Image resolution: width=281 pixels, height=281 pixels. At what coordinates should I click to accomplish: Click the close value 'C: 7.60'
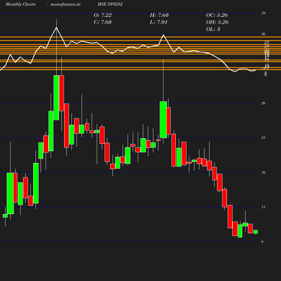click(103, 22)
